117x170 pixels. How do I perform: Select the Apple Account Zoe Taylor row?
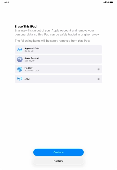coord(58,59)
